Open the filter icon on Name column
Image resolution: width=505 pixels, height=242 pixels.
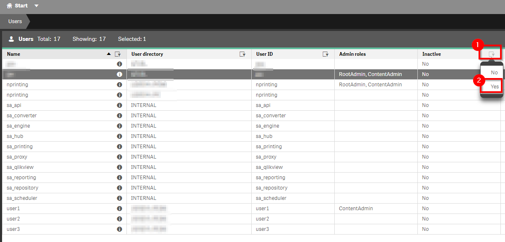[x=118, y=54]
